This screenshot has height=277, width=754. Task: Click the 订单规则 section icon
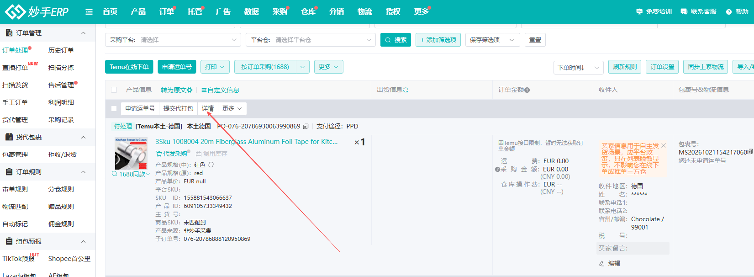tap(9, 172)
